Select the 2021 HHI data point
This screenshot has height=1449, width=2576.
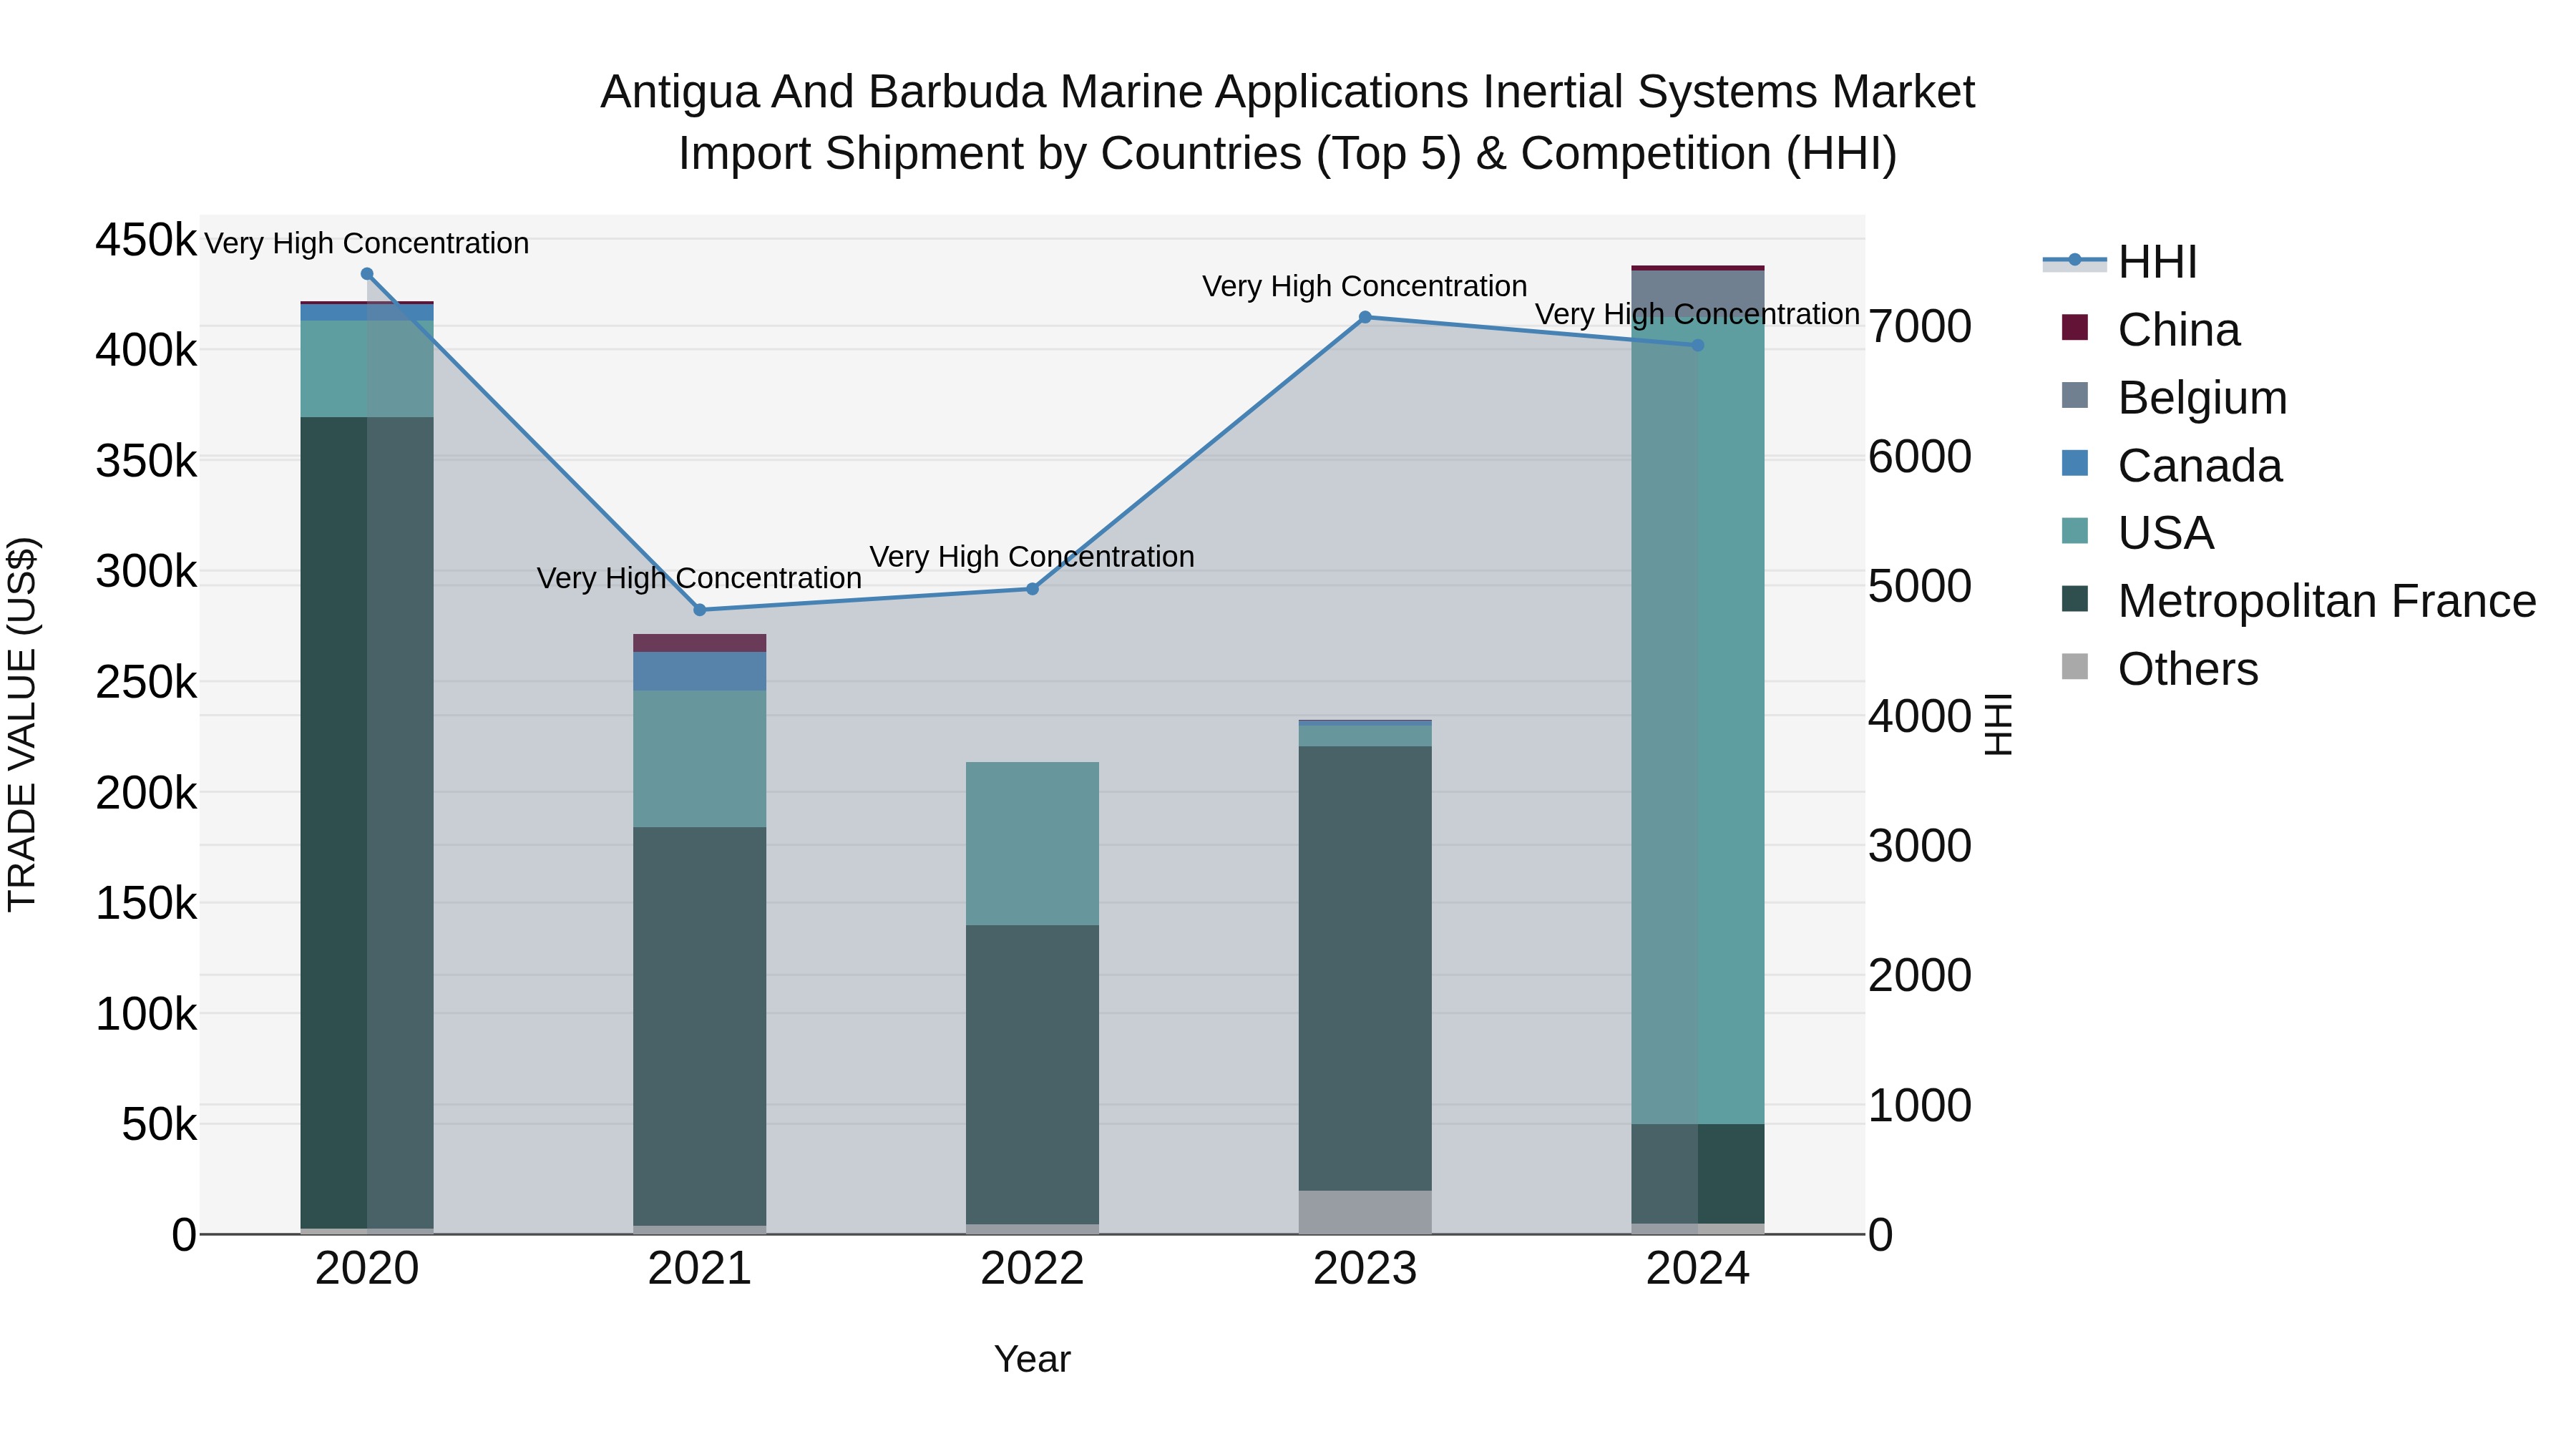[x=700, y=610]
